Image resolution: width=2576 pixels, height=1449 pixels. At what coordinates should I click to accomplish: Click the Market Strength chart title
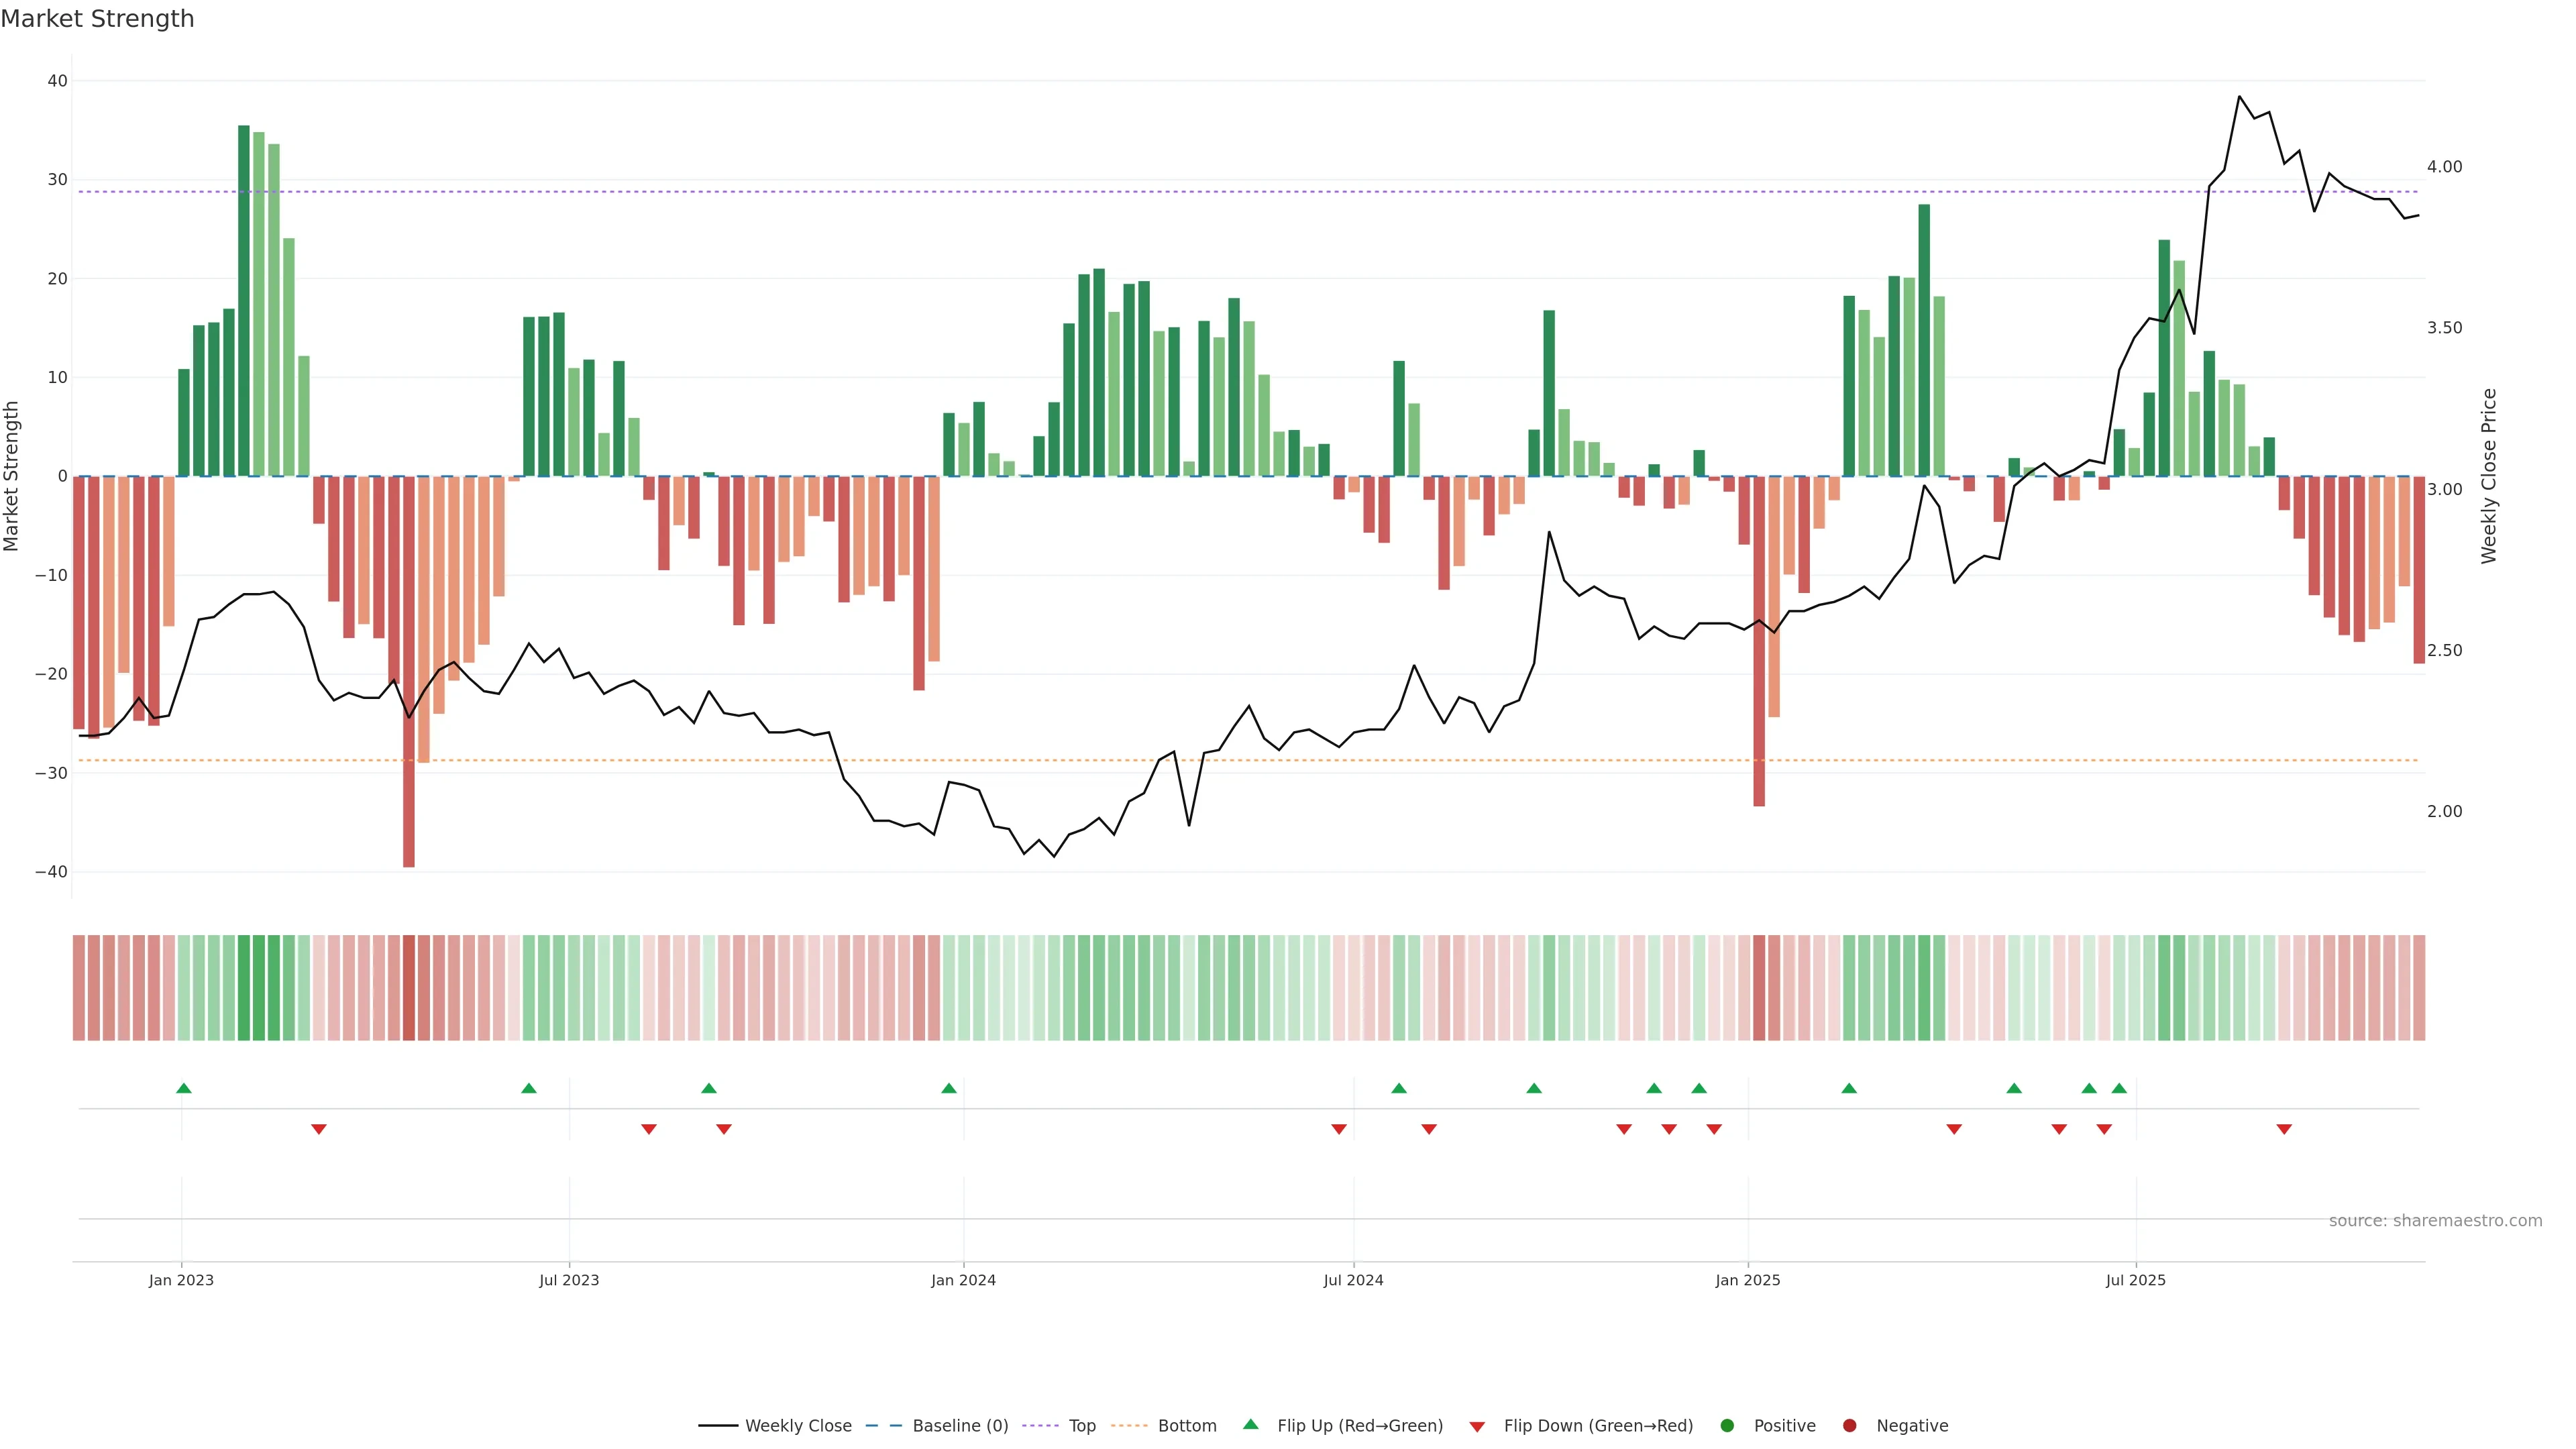[97, 19]
